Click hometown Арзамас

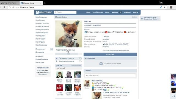pos(106,39)
